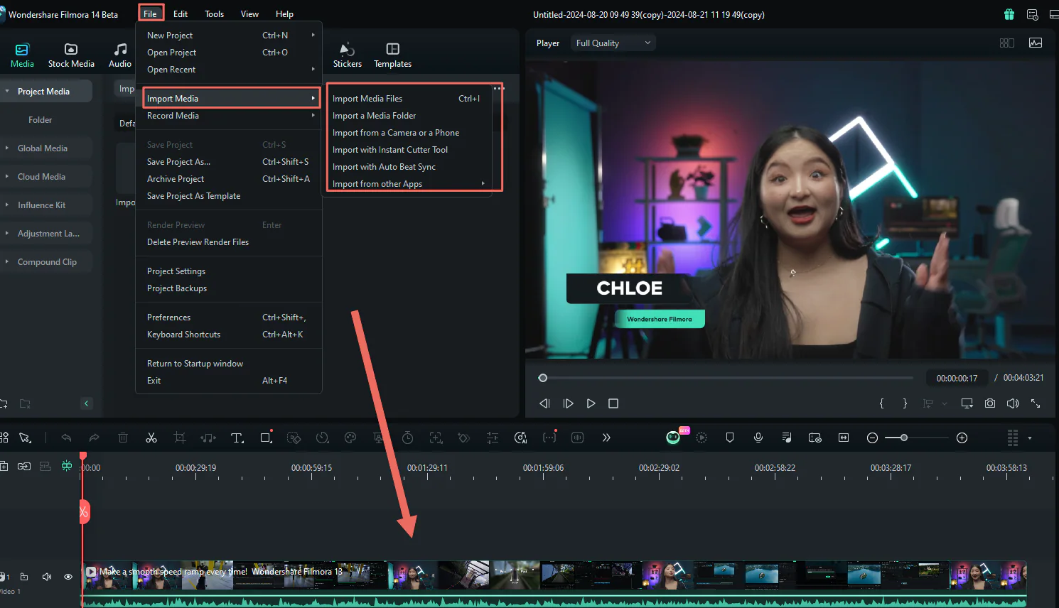Image resolution: width=1059 pixels, height=608 pixels.
Task: Click the Text tool icon
Action: 237,438
